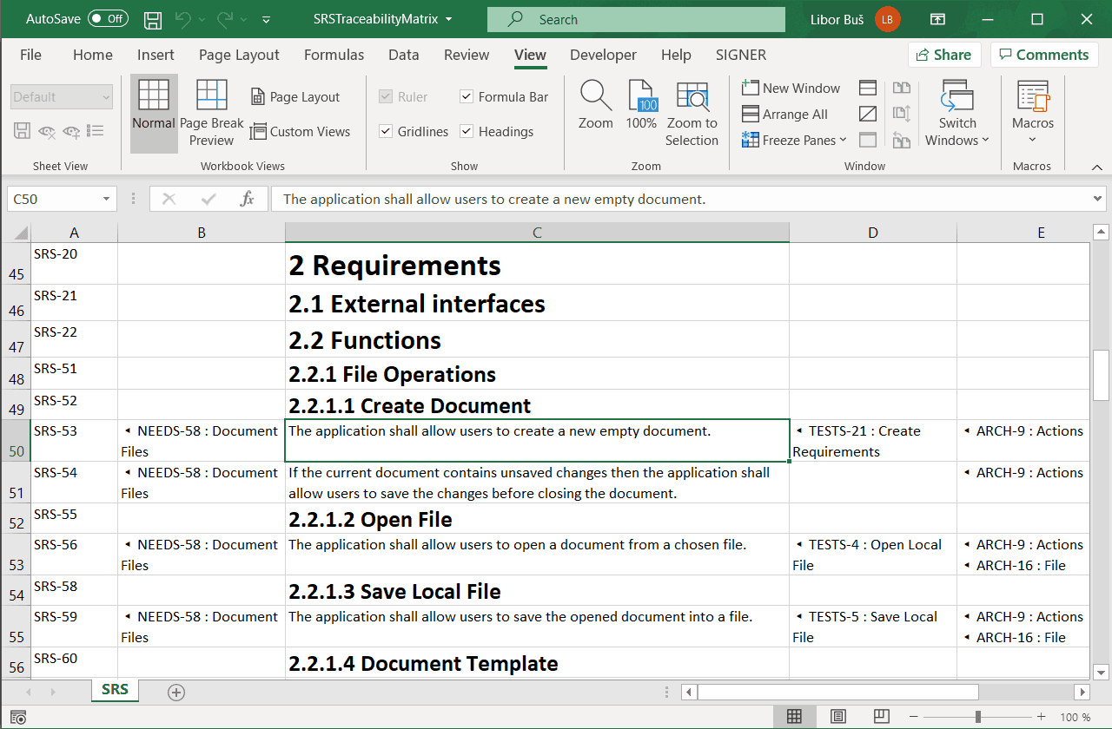This screenshot has height=729, width=1112.
Task: Click the Save icon in title bar
Action: click(x=153, y=19)
